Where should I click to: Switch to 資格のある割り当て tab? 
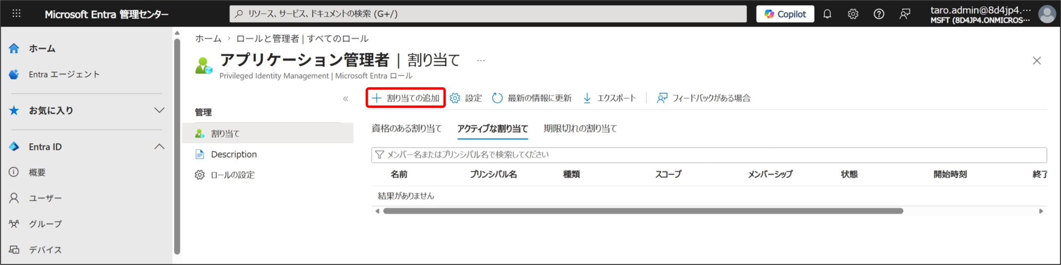(406, 129)
